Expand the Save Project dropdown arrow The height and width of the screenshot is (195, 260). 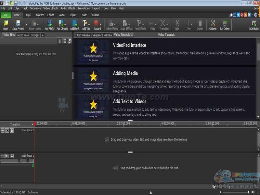point(27,25)
